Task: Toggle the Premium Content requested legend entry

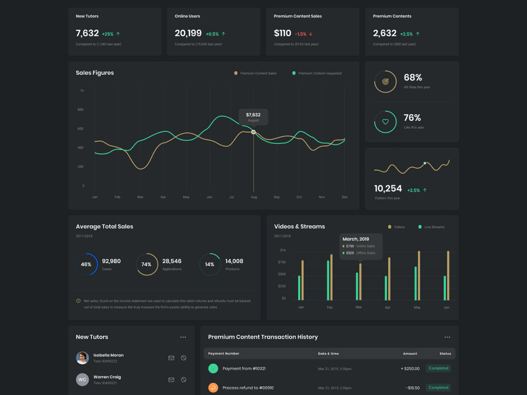Action: point(317,73)
